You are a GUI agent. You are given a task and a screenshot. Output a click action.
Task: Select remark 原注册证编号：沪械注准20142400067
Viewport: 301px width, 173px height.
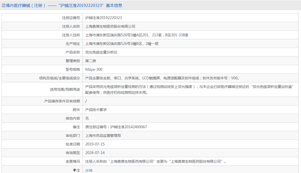click(116, 127)
